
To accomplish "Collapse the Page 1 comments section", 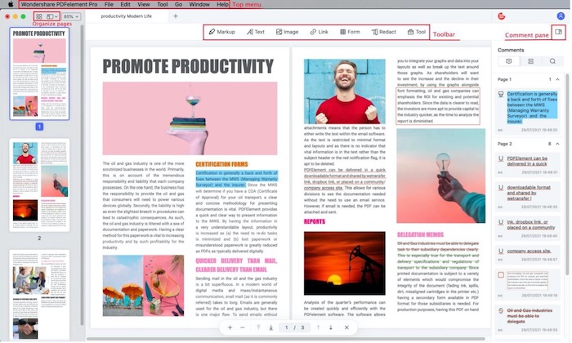I will click(558, 78).
